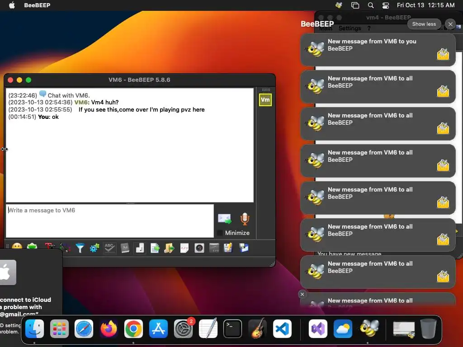Click the message text about playing pvz
The width and height of the screenshot is (463, 347).
coord(142,109)
